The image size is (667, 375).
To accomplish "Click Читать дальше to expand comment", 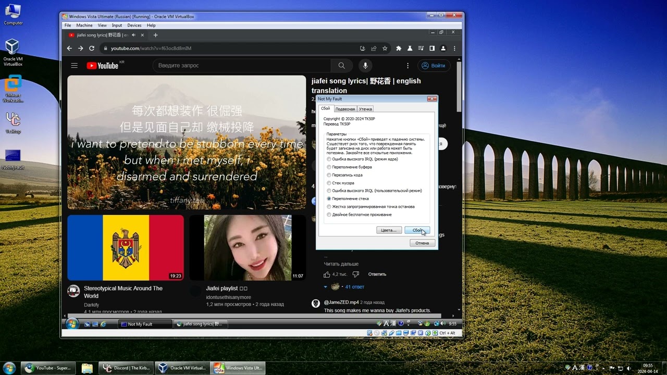I will [x=341, y=264].
